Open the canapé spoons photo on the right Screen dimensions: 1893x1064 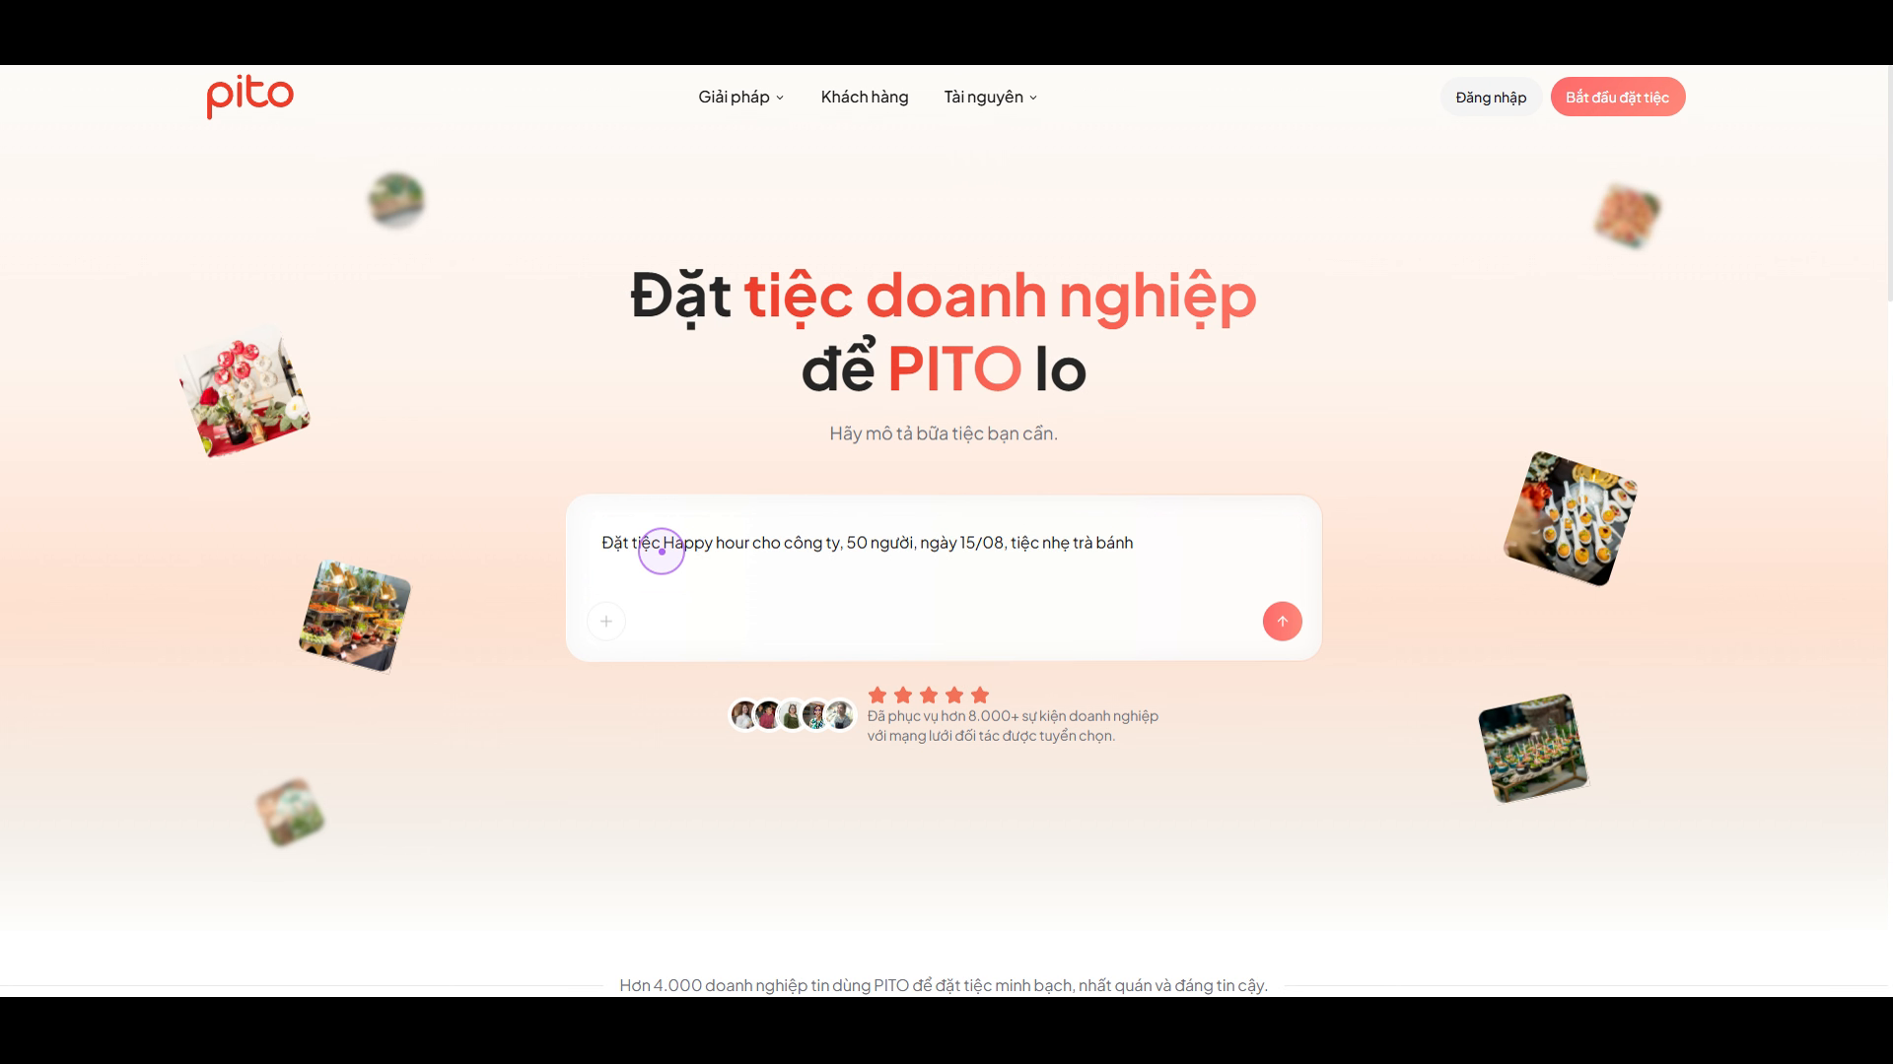[1571, 519]
